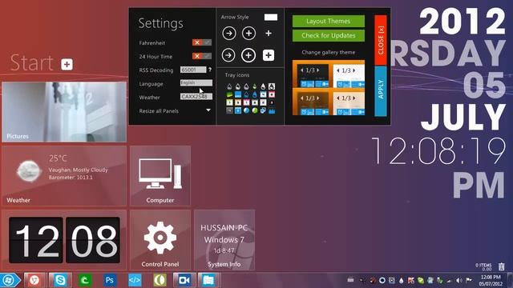
Task: Click the Weather code input field
Action: tap(196, 97)
